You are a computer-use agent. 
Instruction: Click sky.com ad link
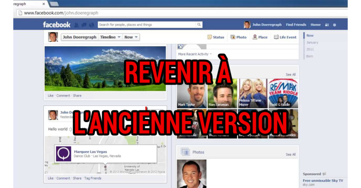pos(309,184)
